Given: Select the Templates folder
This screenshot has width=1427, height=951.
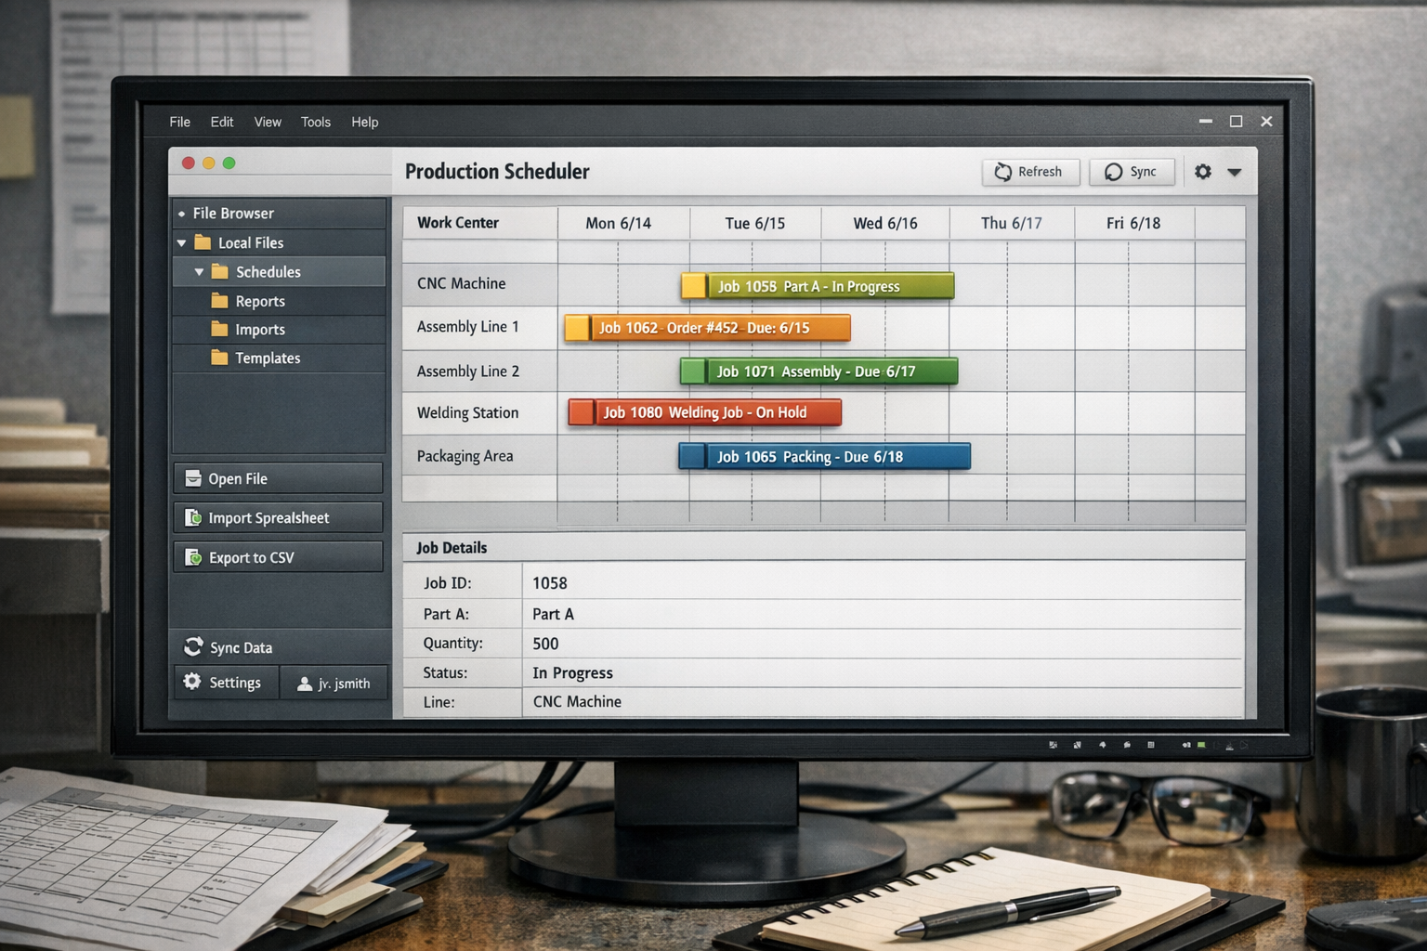Looking at the screenshot, I should point(267,358).
